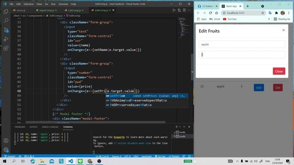
Task: Switch to the ListComp.js editor tab
Action: point(74,10)
